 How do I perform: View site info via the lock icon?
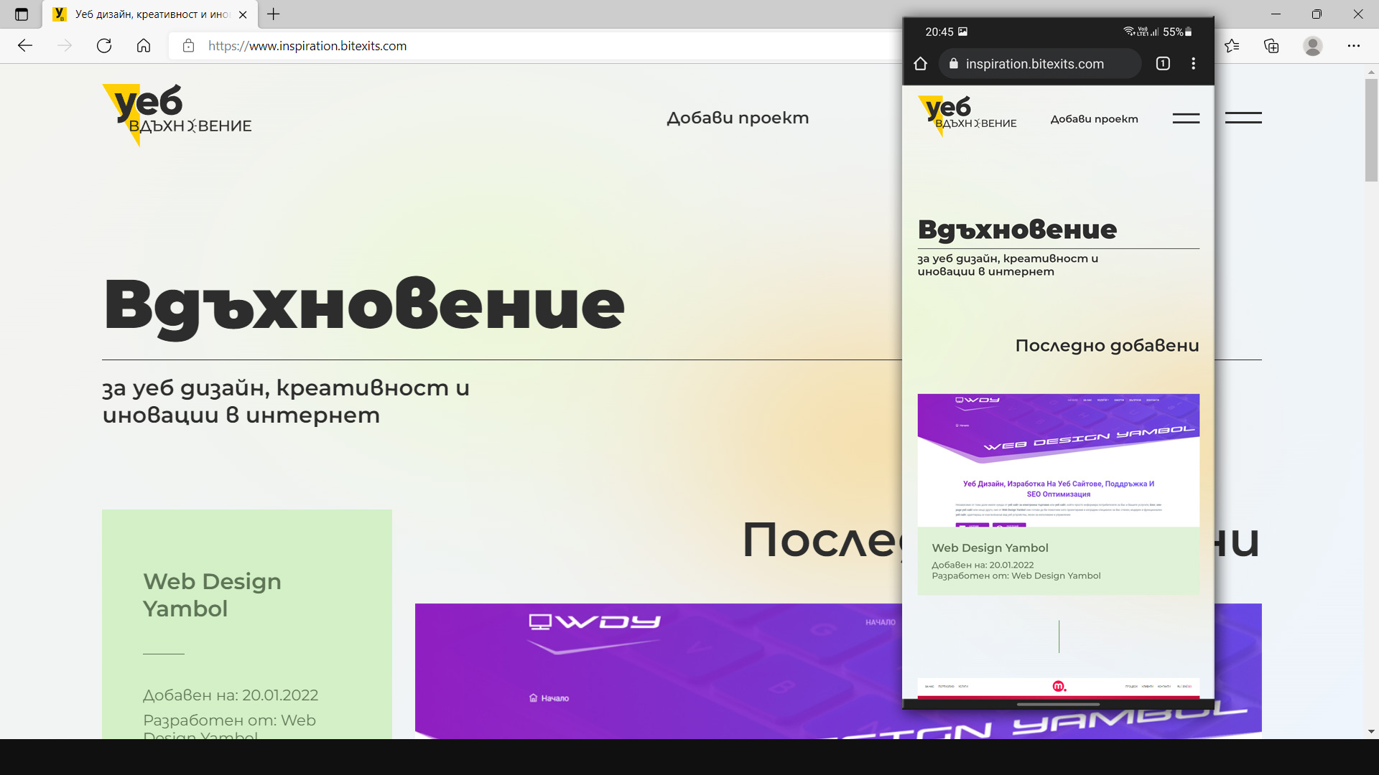(188, 46)
